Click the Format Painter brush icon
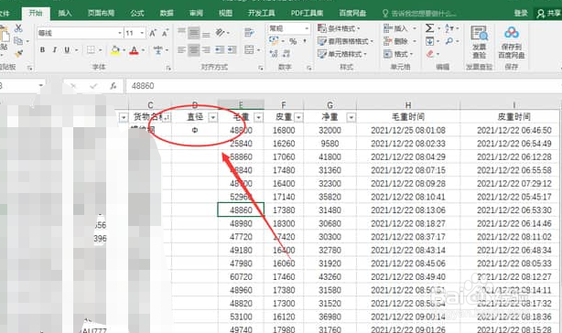562x333 pixels. coord(18,54)
